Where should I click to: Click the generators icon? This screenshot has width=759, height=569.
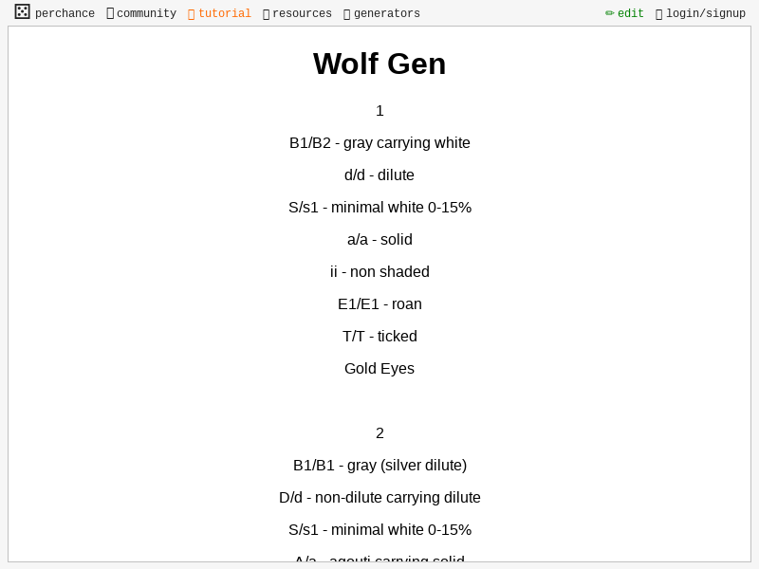tap(346, 12)
